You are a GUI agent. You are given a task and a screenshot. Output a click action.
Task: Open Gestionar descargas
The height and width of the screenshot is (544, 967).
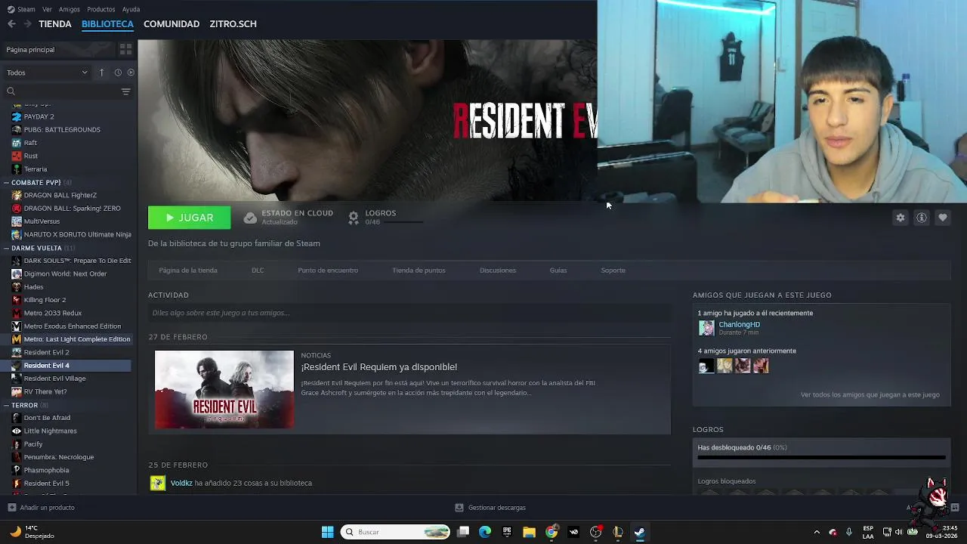(x=490, y=508)
